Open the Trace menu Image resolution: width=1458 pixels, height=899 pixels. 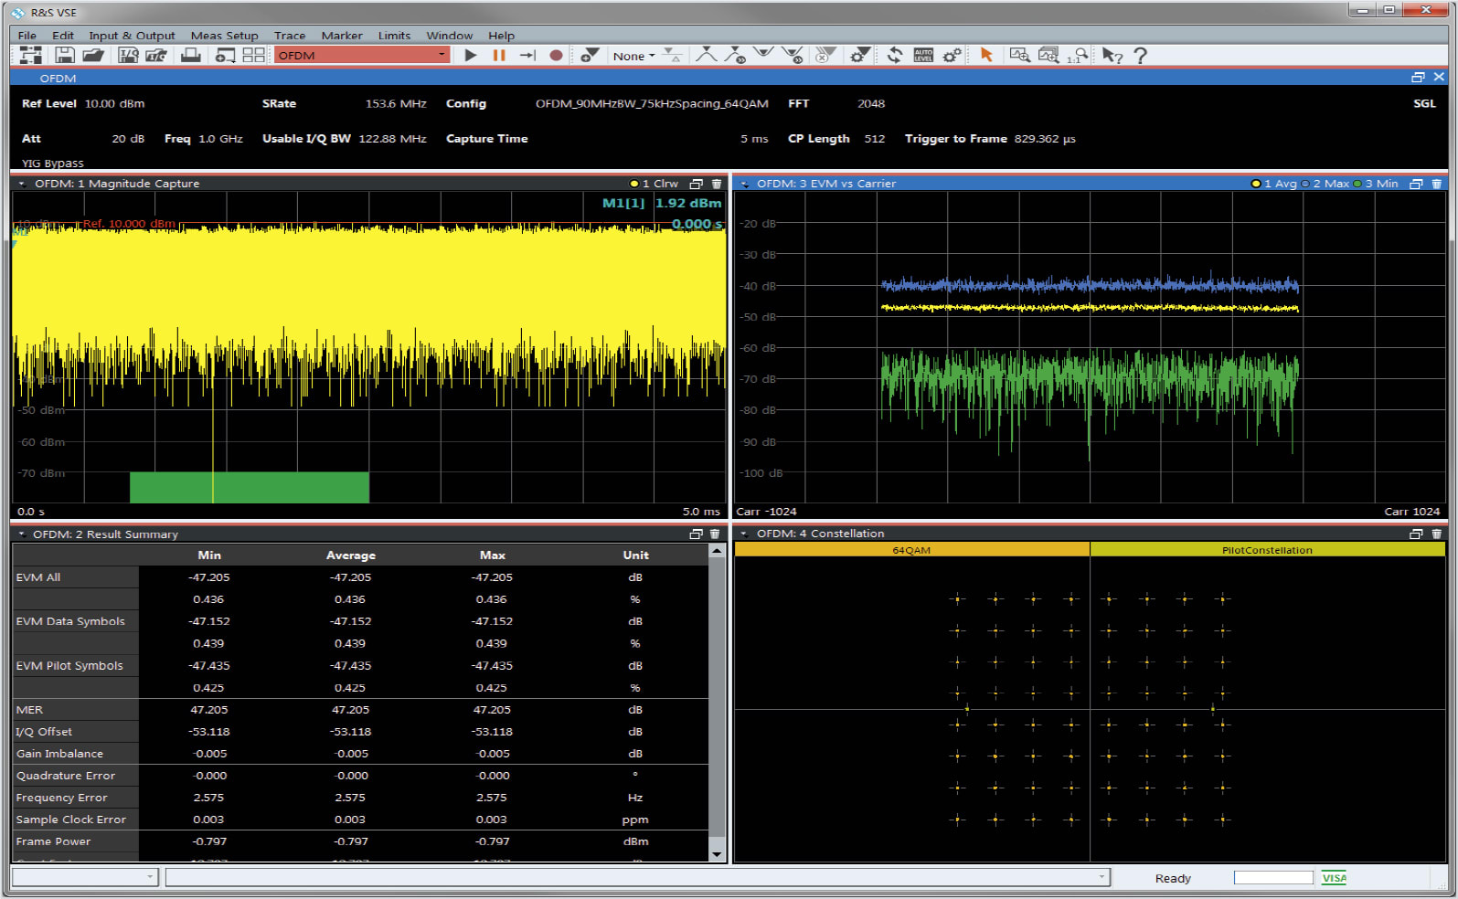click(289, 36)
